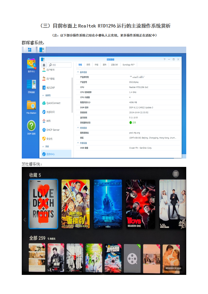This screenshot has height=294, width=208.
Task: Open the 网络 sidebar item with house icon
Action: click(46, 121)
